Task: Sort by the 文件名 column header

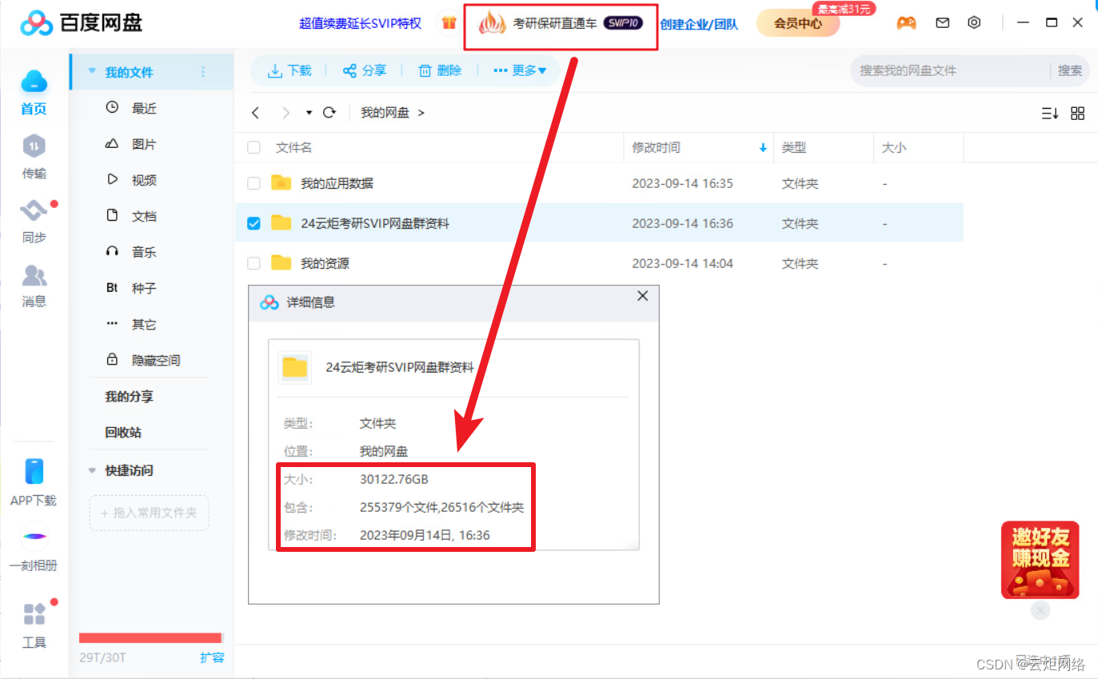Action: click(x=293, y=148)
